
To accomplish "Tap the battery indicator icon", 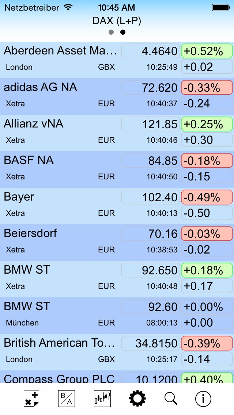I will coord(221,7).
